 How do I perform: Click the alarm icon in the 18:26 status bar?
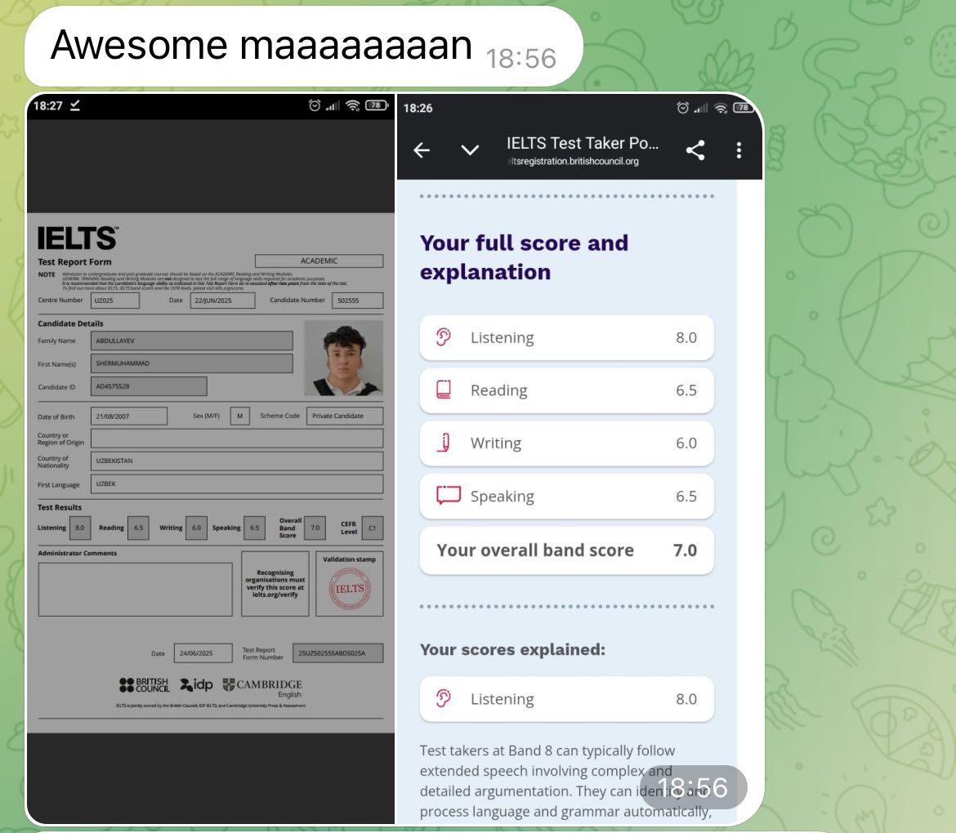pyautogui.click(x=683, y=108)
